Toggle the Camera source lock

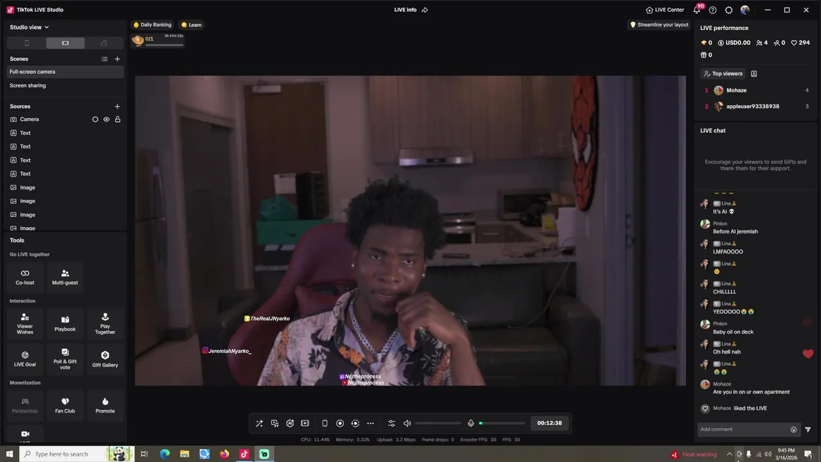(x=117, y=119)
